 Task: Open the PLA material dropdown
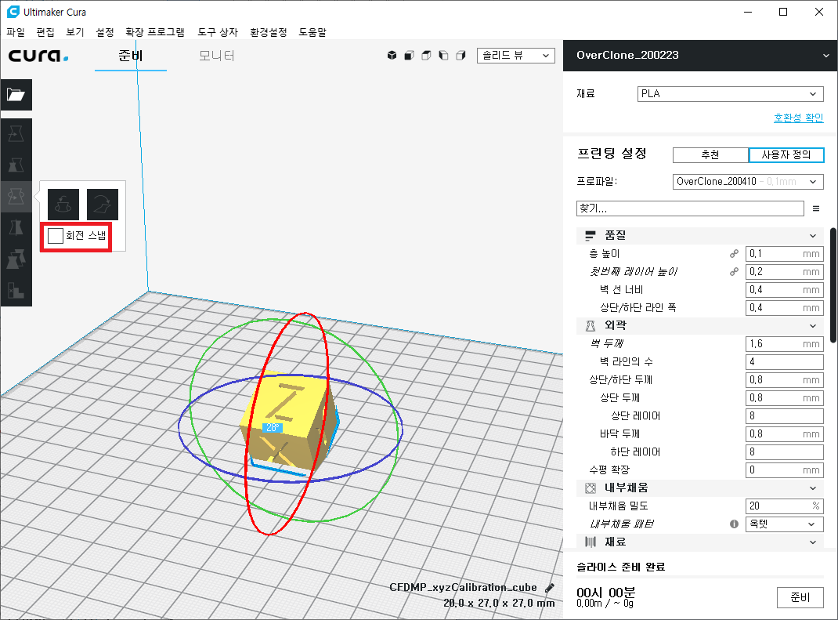coord(730,93)
